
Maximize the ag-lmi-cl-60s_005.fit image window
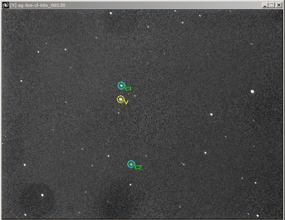click(272, 5)
